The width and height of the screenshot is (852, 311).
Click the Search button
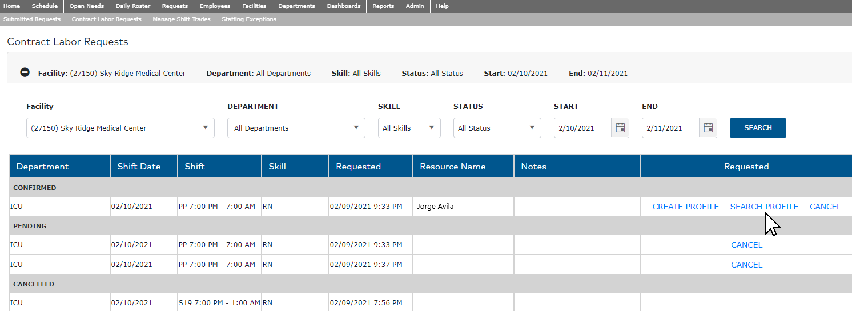point(758,128)
